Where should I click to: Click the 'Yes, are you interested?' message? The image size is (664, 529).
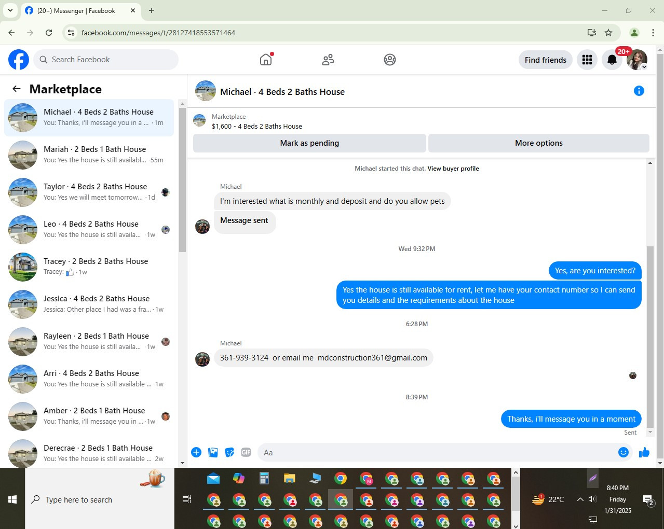595,271
